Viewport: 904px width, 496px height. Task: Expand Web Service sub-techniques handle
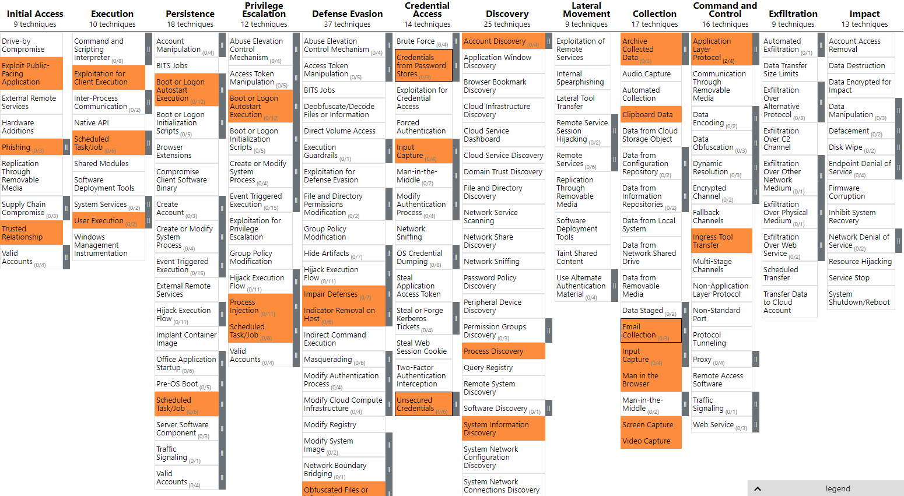pos(756,424)
